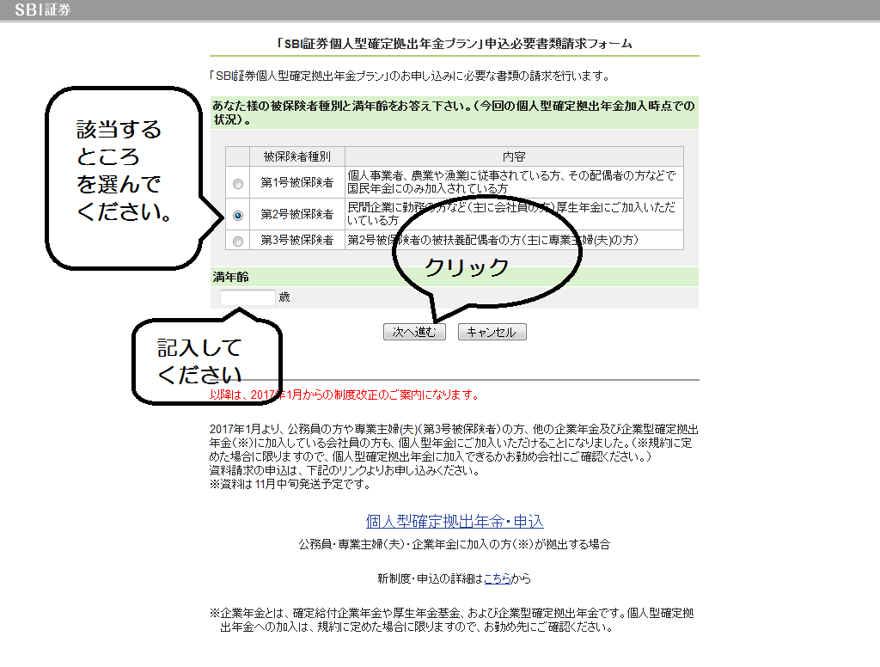Screen dimensions: 880x667
Task: Click the キャンセル button
Action: pos(492,332)
